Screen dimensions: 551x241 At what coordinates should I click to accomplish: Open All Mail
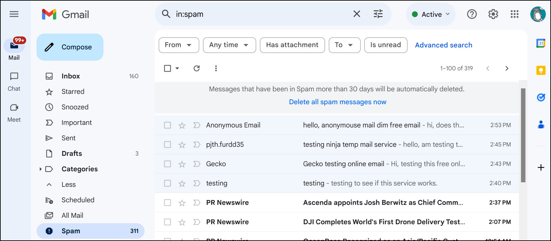coord(91,216)
